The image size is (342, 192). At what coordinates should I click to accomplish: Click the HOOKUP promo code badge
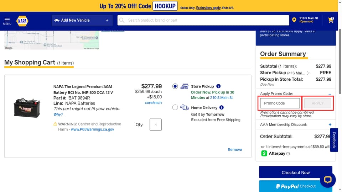pyautogui.click(x=165, y=6)
